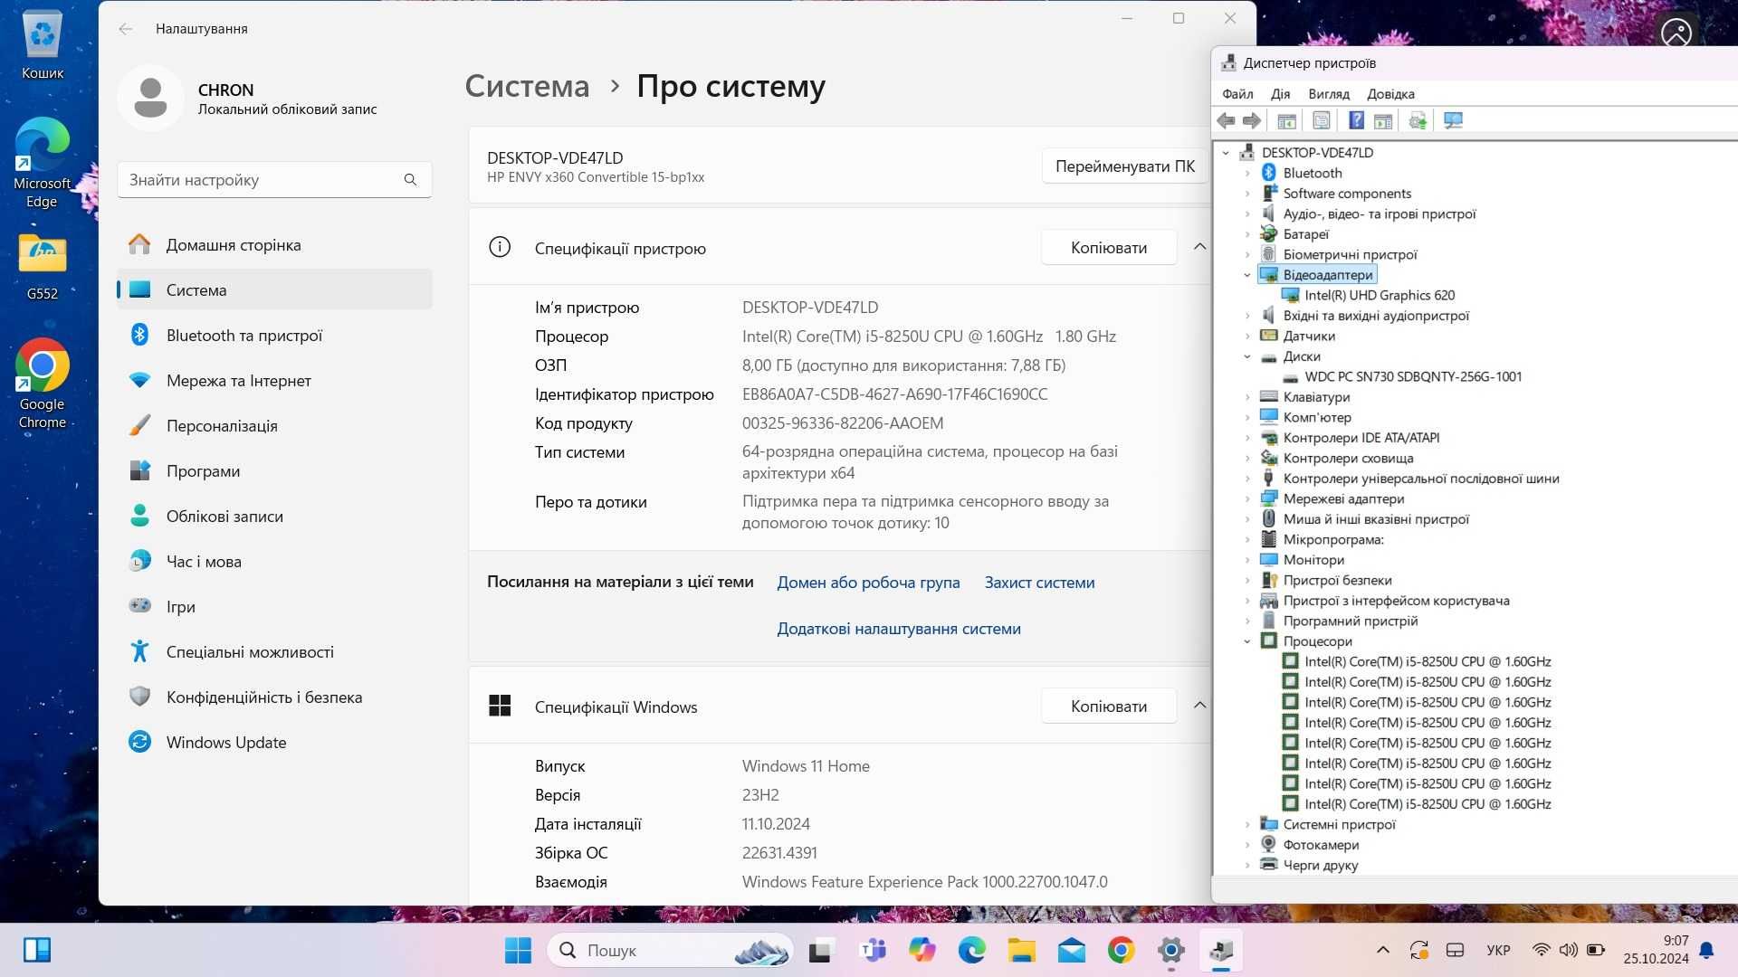Collapse the Процесори tree node
1738x977 pixels.
click(x=1247, y=641)
